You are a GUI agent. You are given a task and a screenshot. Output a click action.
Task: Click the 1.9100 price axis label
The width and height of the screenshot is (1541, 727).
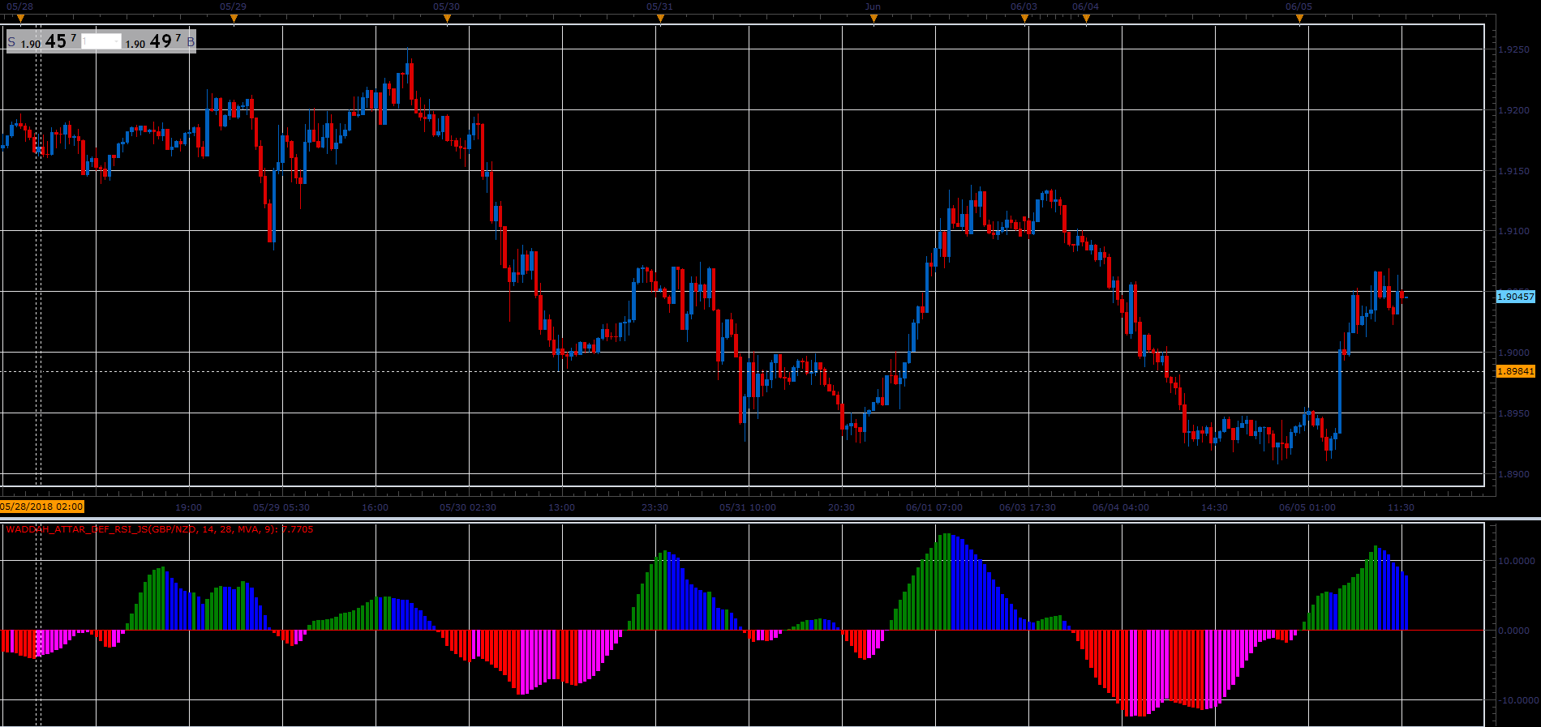(1513, 231)
